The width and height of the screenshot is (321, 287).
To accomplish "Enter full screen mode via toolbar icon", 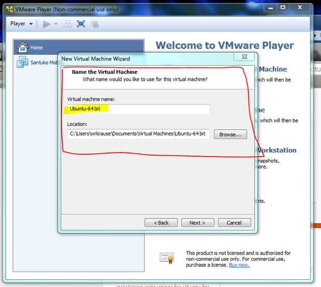I will click(81, 24).
